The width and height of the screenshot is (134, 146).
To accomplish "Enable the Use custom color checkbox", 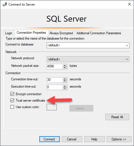I will click(12, 107).
